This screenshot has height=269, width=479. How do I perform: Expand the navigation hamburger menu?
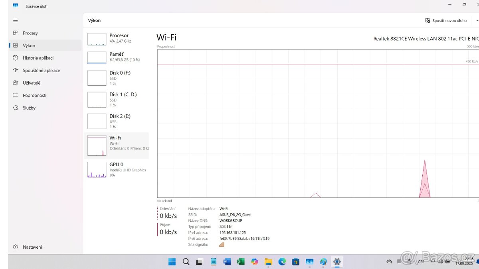pos(15,20)
